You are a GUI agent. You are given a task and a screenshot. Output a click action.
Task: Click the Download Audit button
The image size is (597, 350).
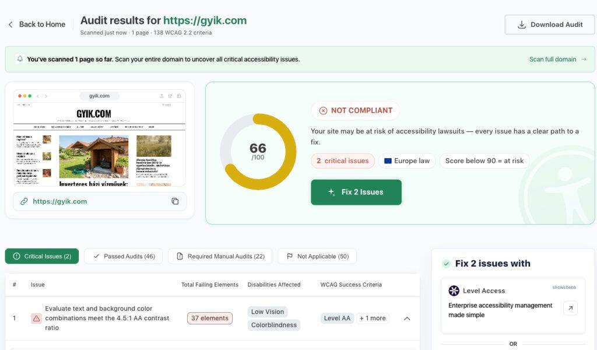[549, 24]
